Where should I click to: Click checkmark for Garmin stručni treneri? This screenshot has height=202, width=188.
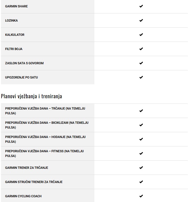coord(141,182)
